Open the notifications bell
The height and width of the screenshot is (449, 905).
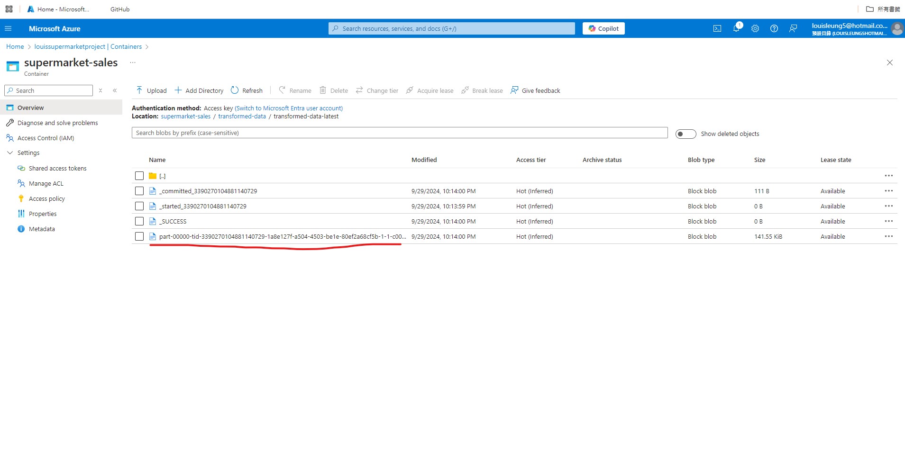[735, 28]
